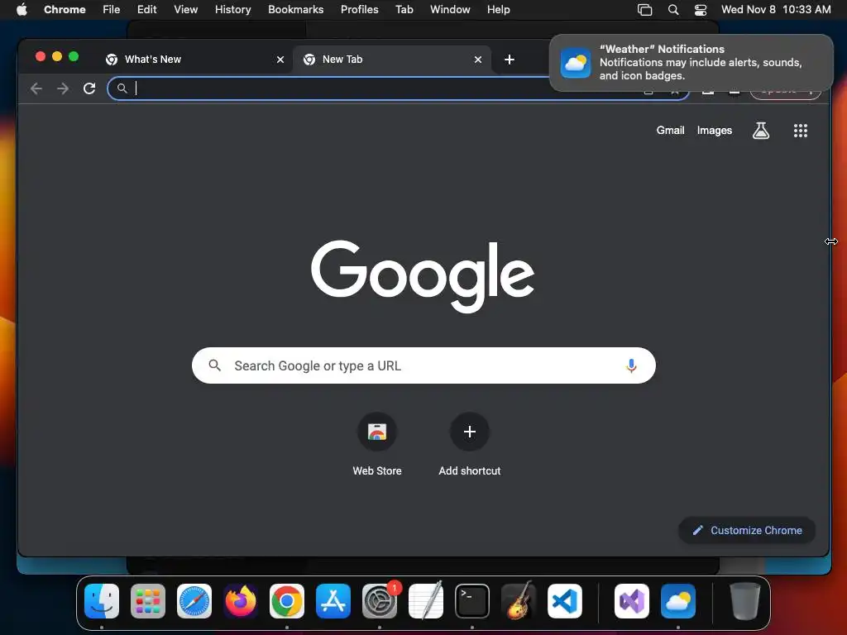Open the History menu

[x=232, y=10]
